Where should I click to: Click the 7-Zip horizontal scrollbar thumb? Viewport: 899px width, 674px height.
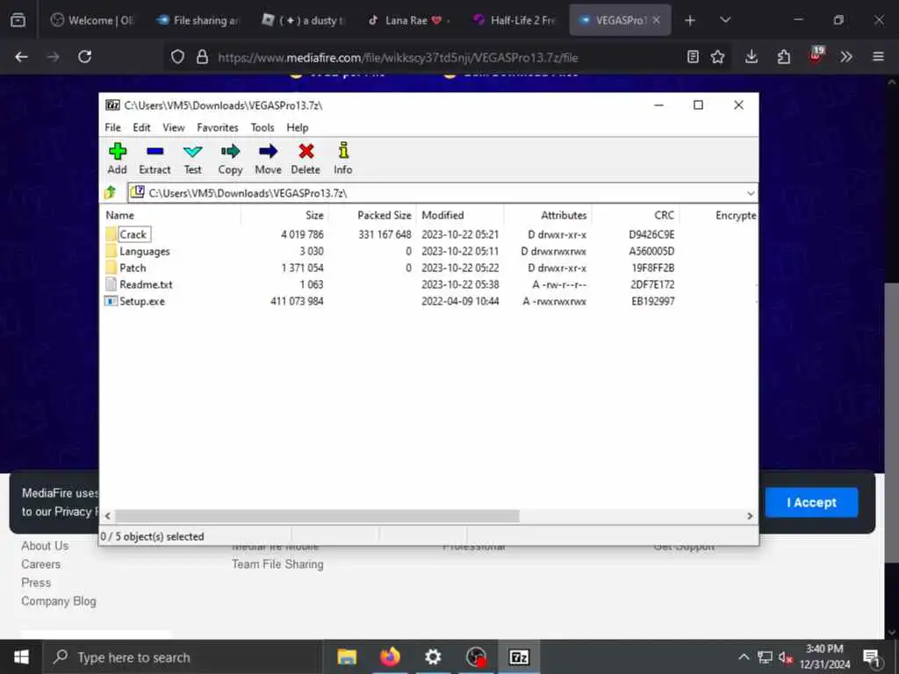[317, 516]
